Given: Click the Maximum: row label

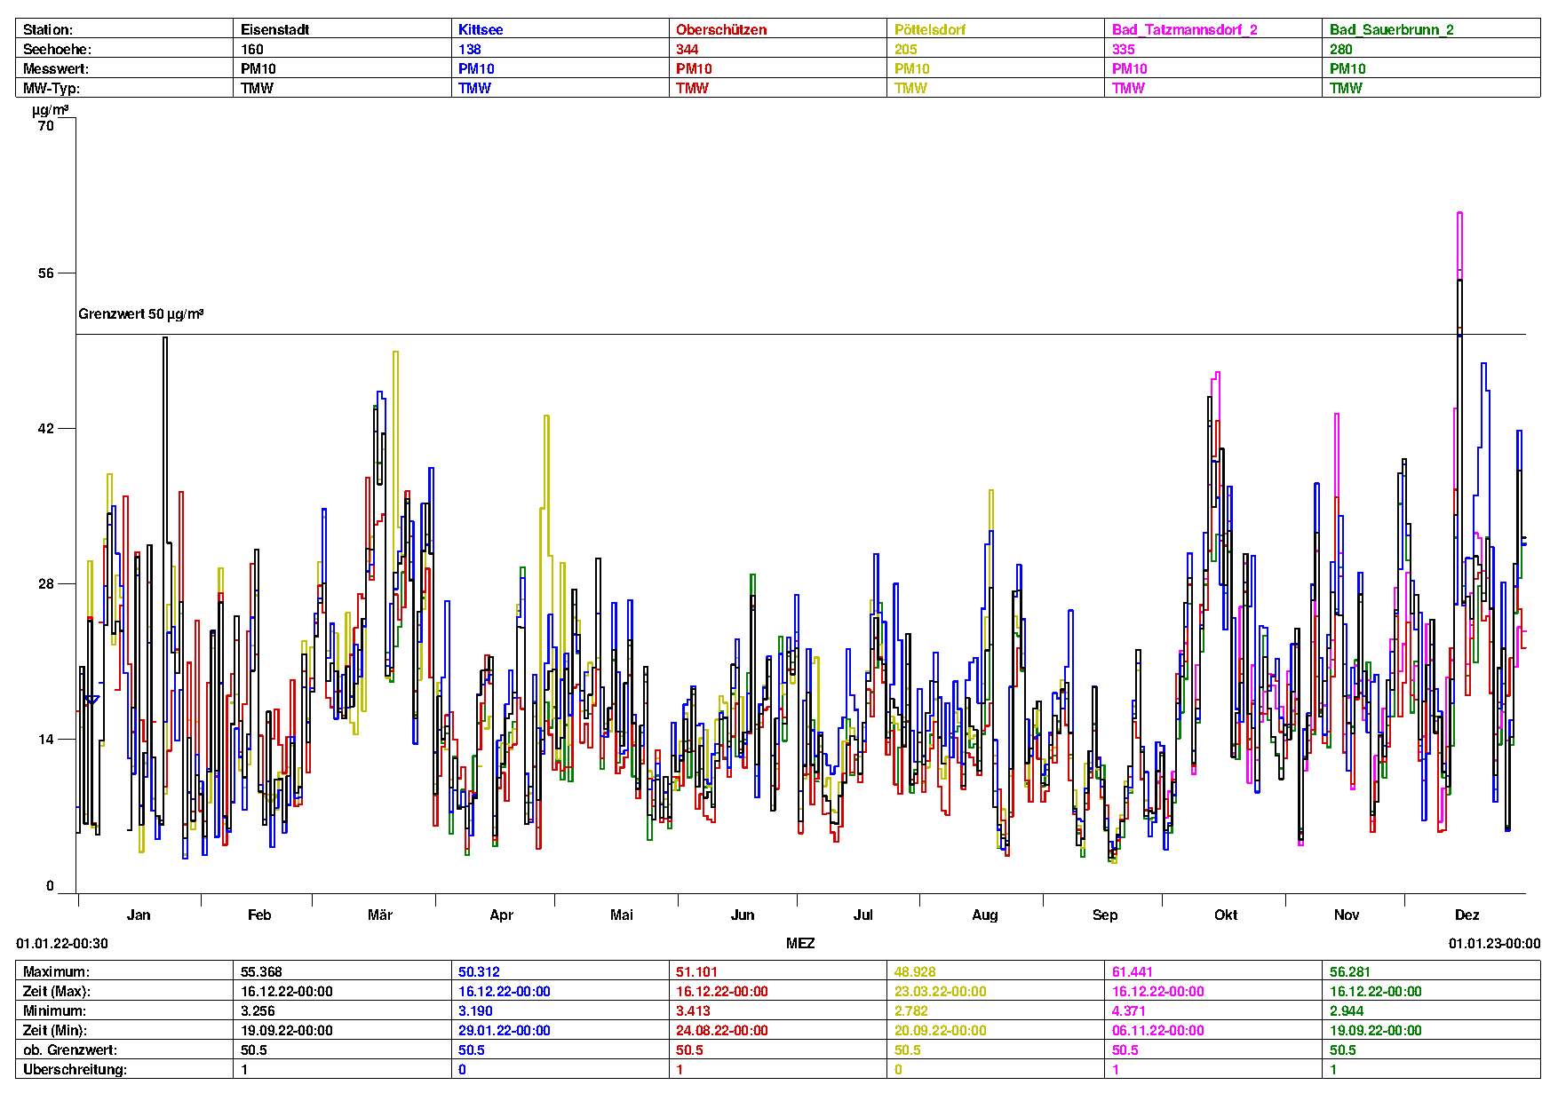Looking at the screenshot, I should pyautogui.click(x=56, y=971).
